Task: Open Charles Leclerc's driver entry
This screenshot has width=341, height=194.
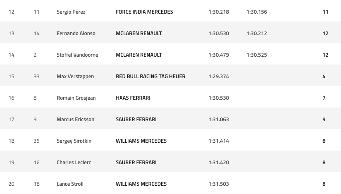Action: pyautogui.click(x=74, y=163)
